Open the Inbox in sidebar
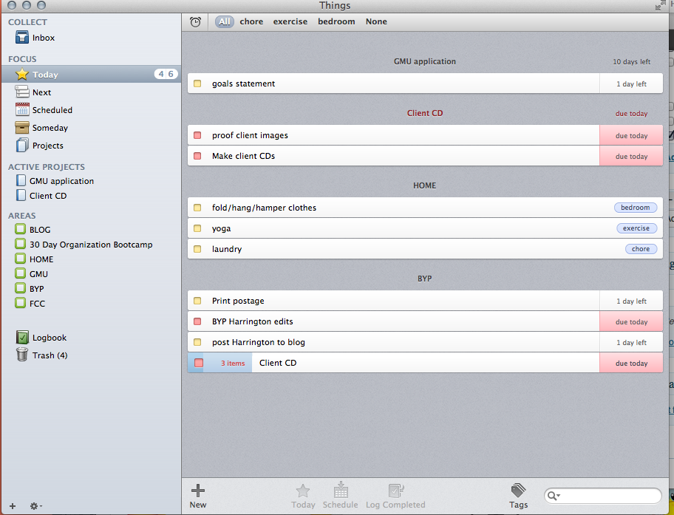674x515 pixels. tap(43, 38)
